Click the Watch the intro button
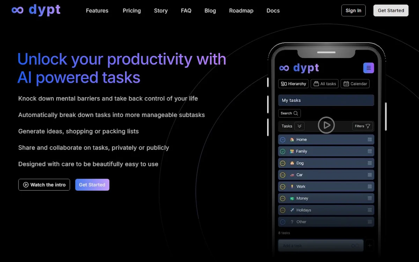419x262 pixels. click(x=44, y=185)
